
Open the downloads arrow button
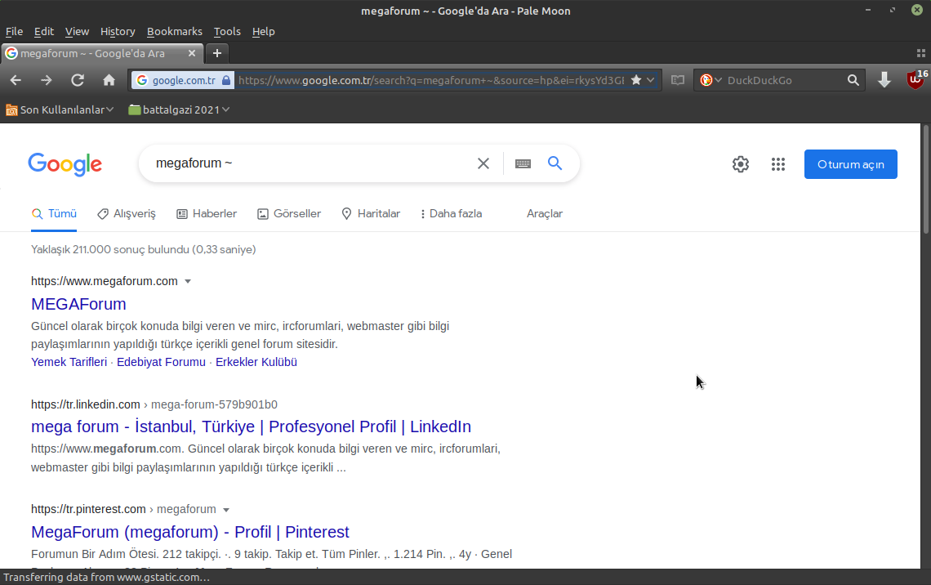pyautogui.click(x=884, y=80)
